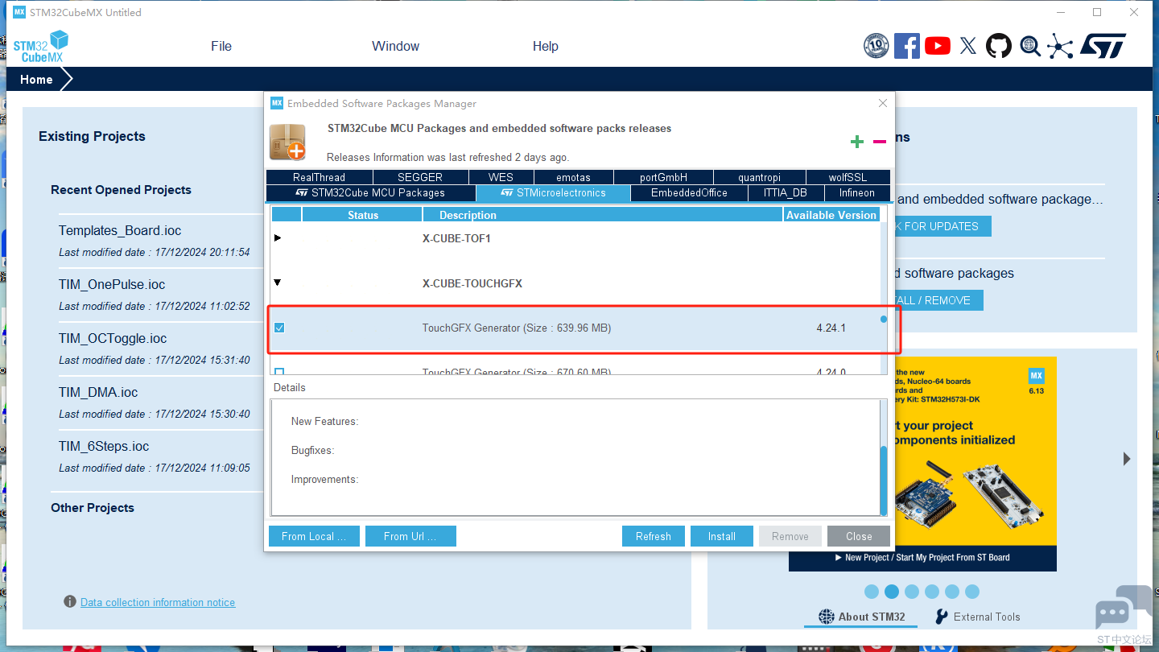Switch to the portGmbH tab

pyautogui.click(x=664, y=177)
